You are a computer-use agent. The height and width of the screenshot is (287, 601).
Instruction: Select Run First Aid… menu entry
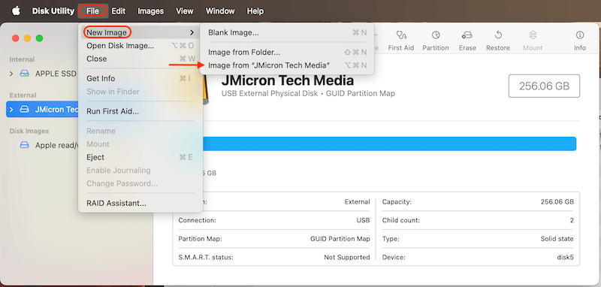coord(140,111)
